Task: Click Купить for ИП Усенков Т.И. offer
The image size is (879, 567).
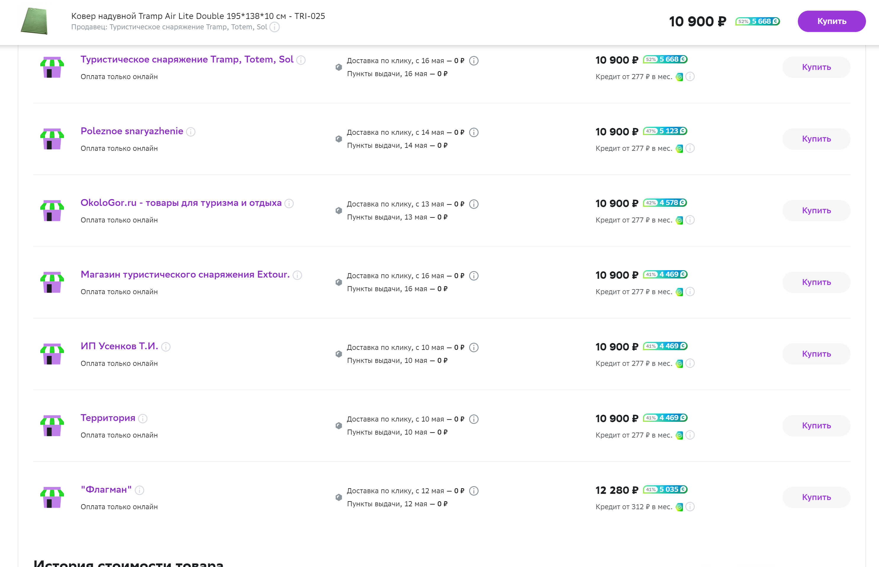Action: pyautogui.click(x=816, y=354)
